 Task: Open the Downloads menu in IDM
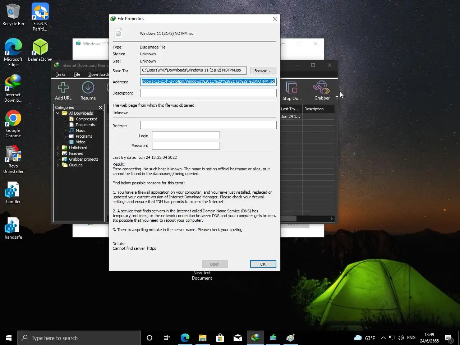pyautogui.click(x=98, y=74)
